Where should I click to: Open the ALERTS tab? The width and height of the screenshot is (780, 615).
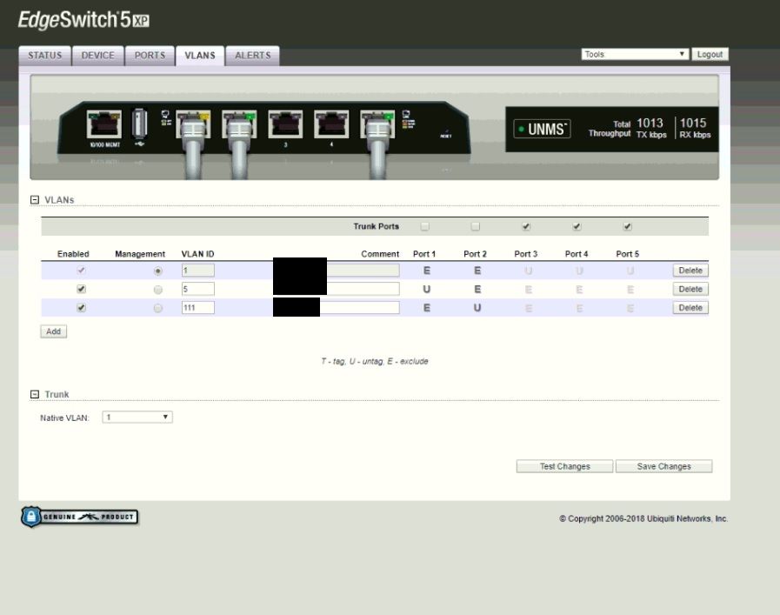[x=253, y=56]
